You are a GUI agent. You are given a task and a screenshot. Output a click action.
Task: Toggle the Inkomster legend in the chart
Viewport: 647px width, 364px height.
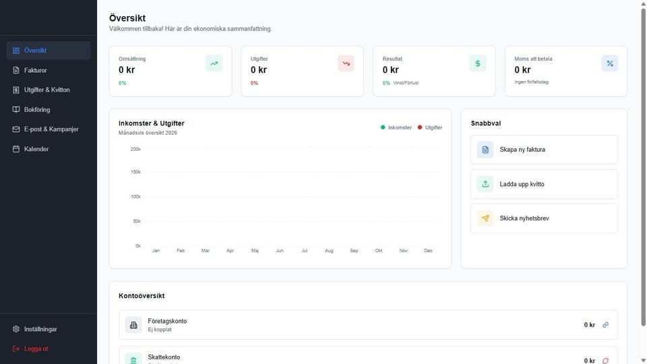(x=396, y=127)
